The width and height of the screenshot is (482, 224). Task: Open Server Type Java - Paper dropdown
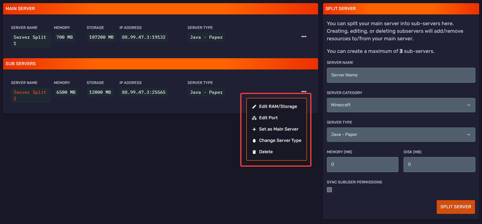[x=401, y=134]
